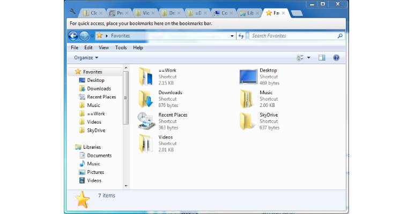This screenshot has height=214, width=413.
Task: Click the Forward navigation arrow button
Action: (x=84, y=36)
